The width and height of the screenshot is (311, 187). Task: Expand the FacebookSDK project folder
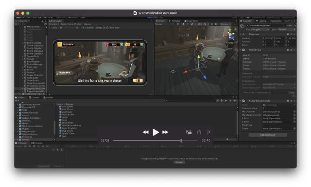(18, 107)
